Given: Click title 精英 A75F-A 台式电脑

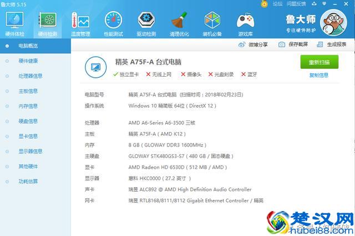Looking at the screenshot, I should [x=148, y=62].
